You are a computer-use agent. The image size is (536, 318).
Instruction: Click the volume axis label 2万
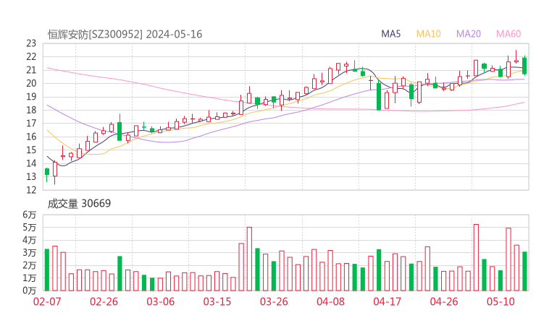pyautogui.click(x=30, y=265)
